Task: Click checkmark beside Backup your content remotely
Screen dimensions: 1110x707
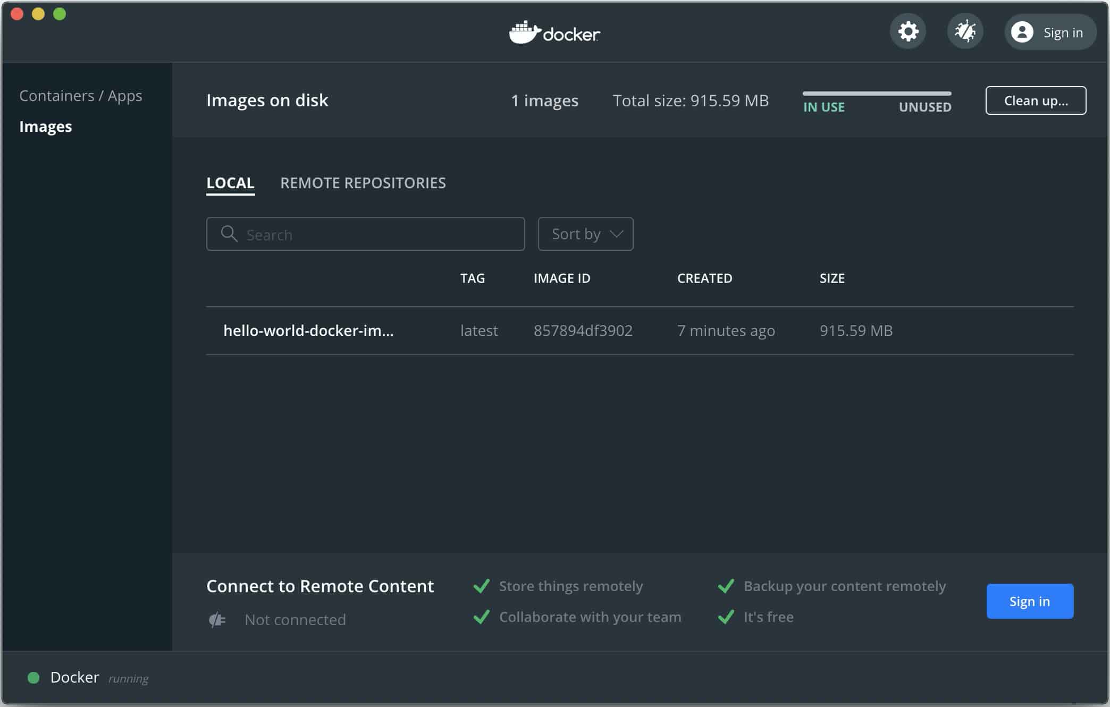Action: pyautogui.click(x=726, y=586)
